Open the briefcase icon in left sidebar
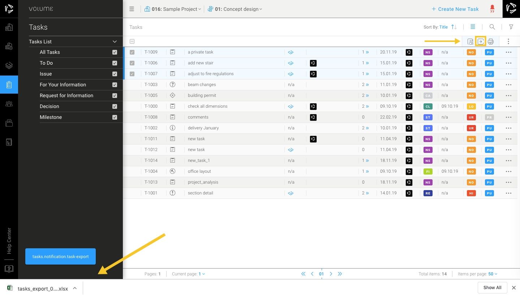This screenshot has width=520, height=296. 9,123
